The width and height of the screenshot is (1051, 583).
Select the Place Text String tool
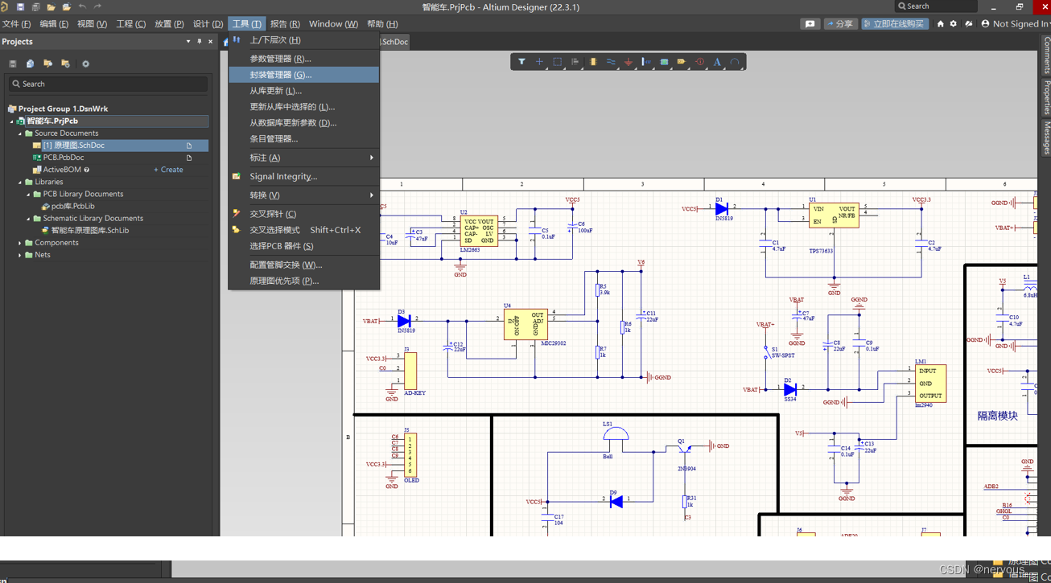[x=717, y=62]
